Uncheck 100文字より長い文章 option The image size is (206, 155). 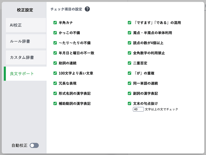point(55,73)
